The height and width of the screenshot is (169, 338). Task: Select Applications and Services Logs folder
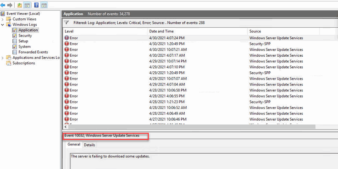[x=36, y=58]
